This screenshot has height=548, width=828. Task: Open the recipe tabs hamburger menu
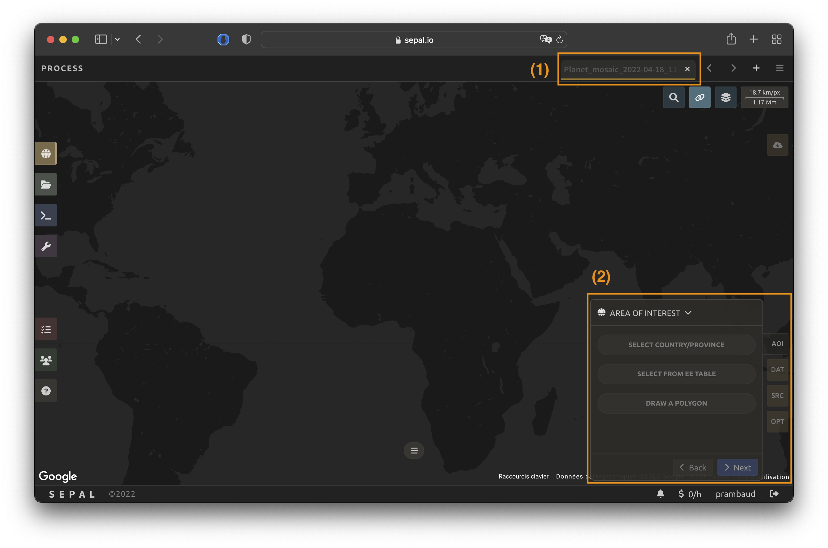pos(779,68)
